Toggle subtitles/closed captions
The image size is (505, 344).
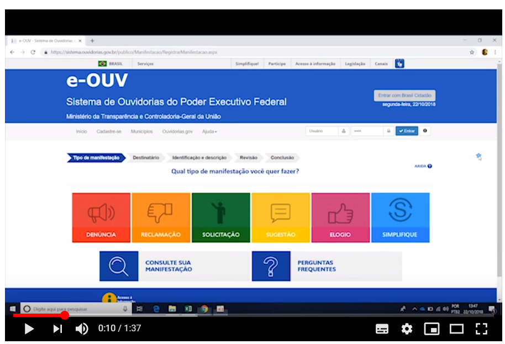pyautogui.click(x=382, y=329)
